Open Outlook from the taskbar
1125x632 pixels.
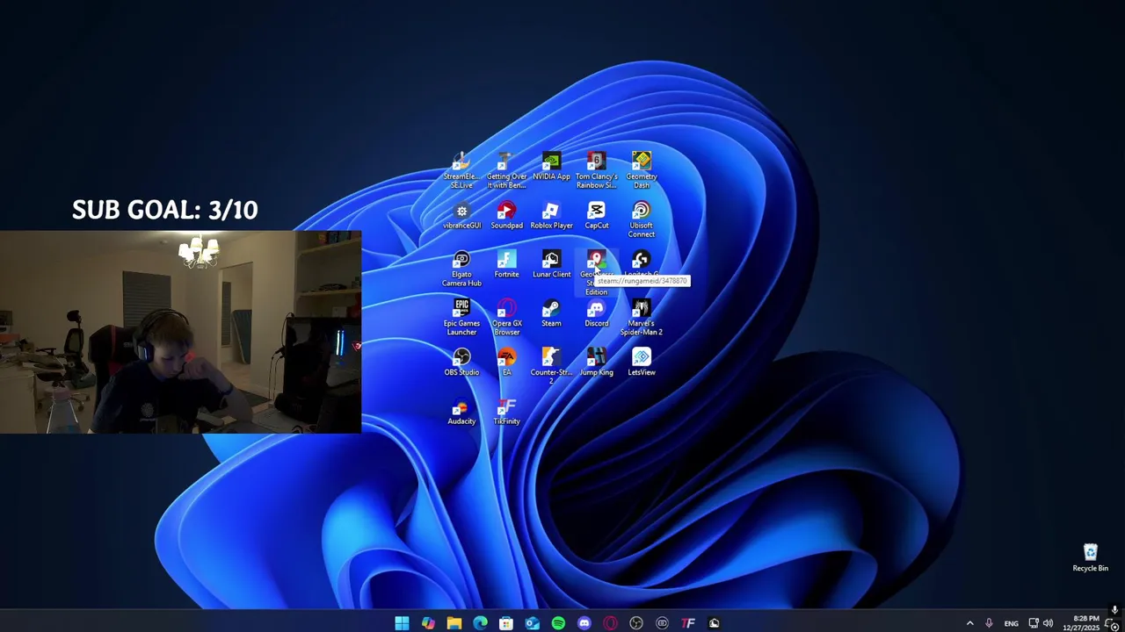point(532,623)
